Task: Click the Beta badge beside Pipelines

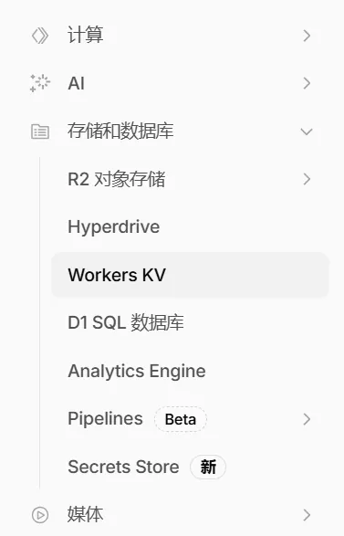Action: (x=181, y=419)
